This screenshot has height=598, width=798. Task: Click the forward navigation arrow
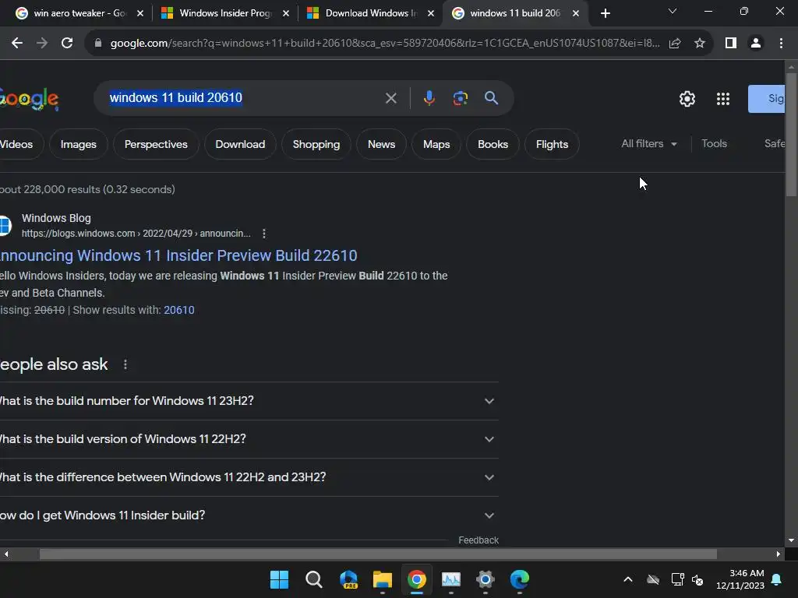(42, 44)
